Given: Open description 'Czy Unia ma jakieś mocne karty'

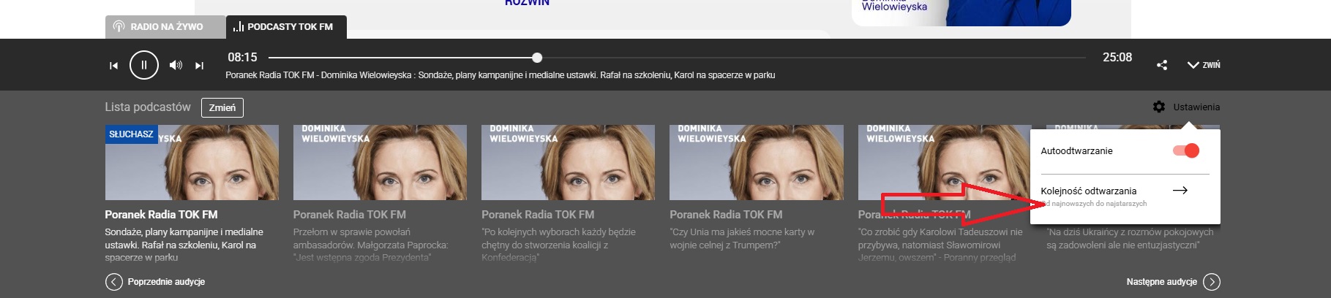Looking at the screenshot, I should [x=742, y=238].
